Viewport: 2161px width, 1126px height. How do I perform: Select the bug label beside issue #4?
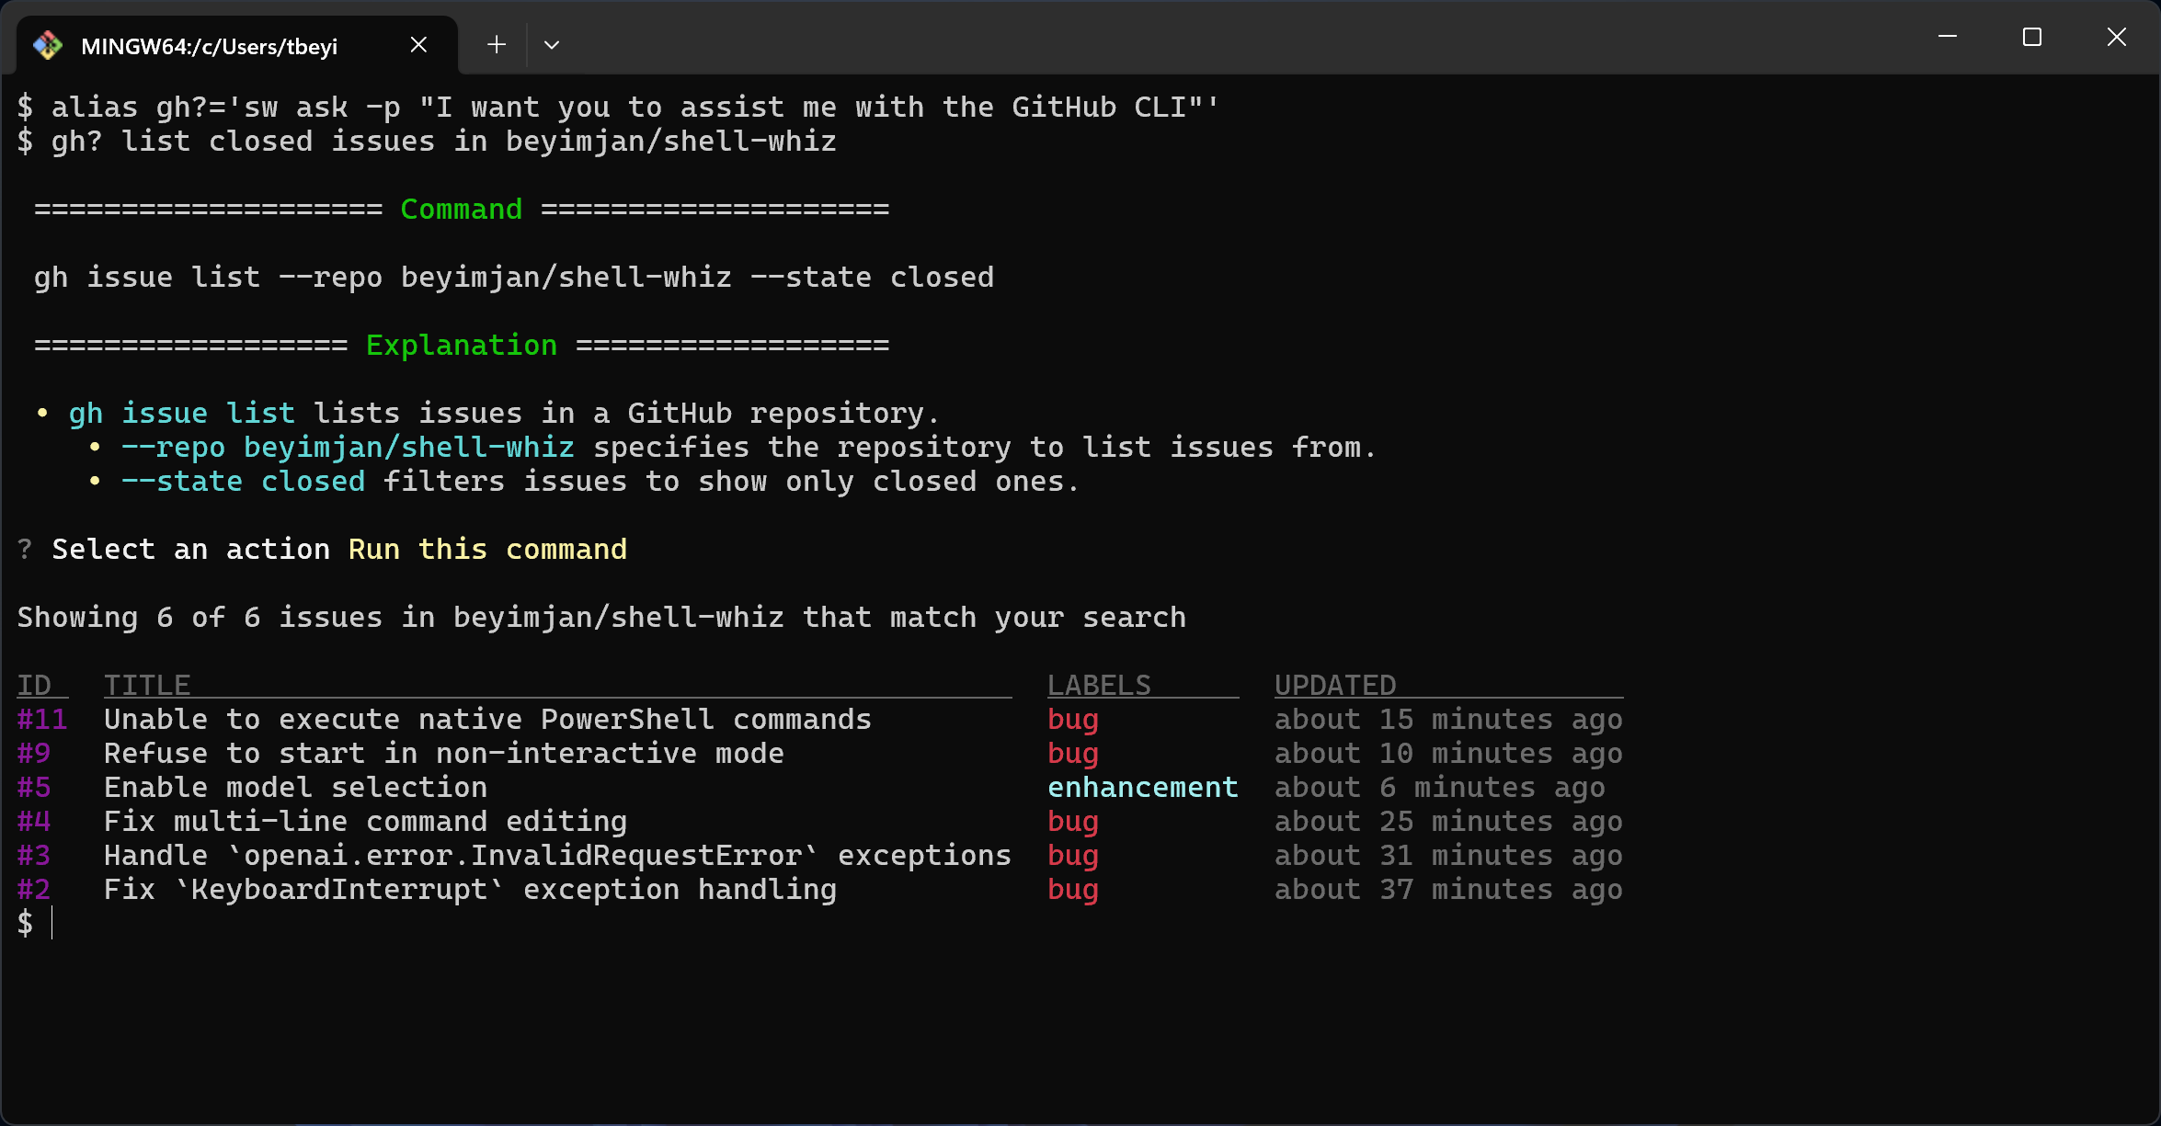pos(1072,821)
